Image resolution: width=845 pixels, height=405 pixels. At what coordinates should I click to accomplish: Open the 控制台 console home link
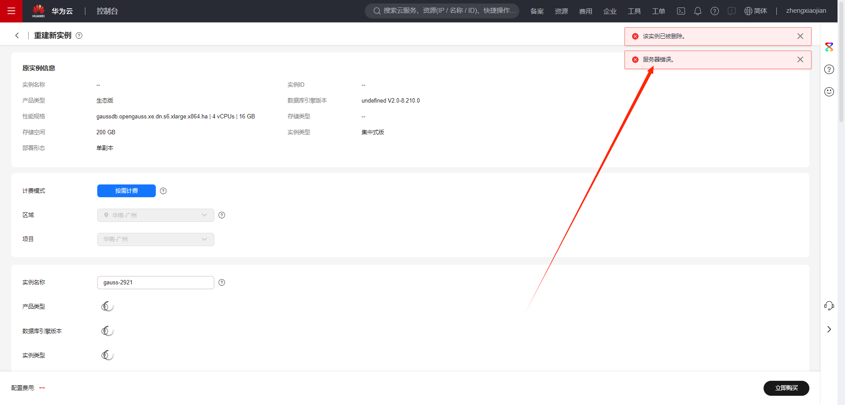pyautogui.click(x=107, y=11)
